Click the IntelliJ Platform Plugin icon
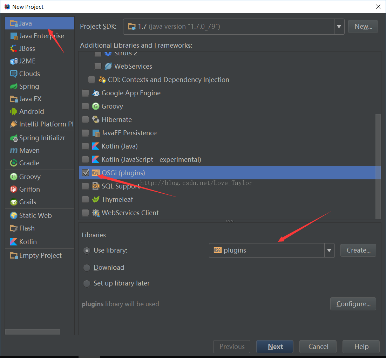 coord(14,124)
